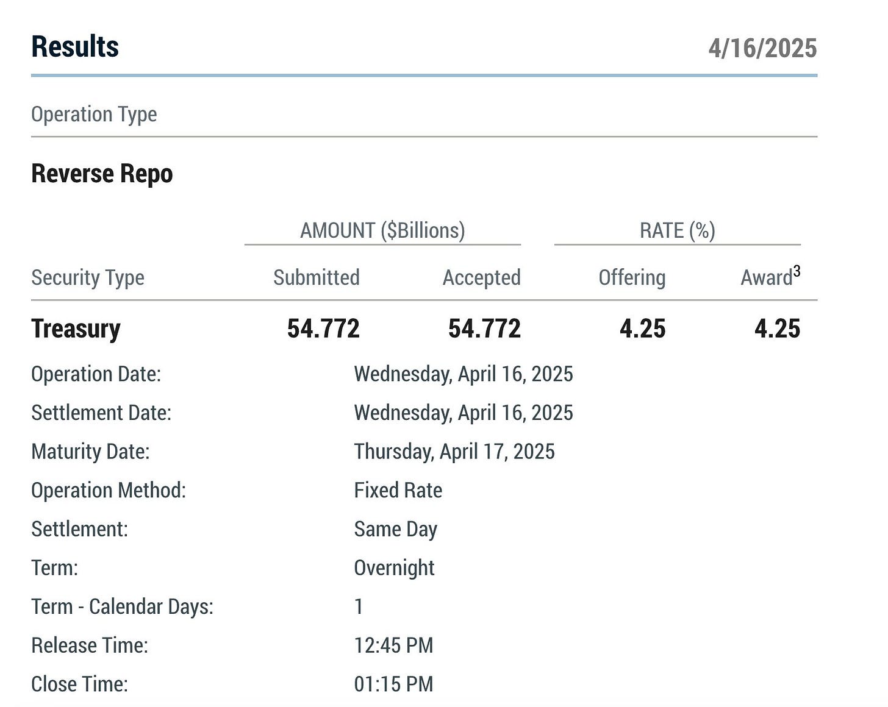Click the Submitted amount value 54.772
This screenshot has height=707, width=888.
click(323, 329)
